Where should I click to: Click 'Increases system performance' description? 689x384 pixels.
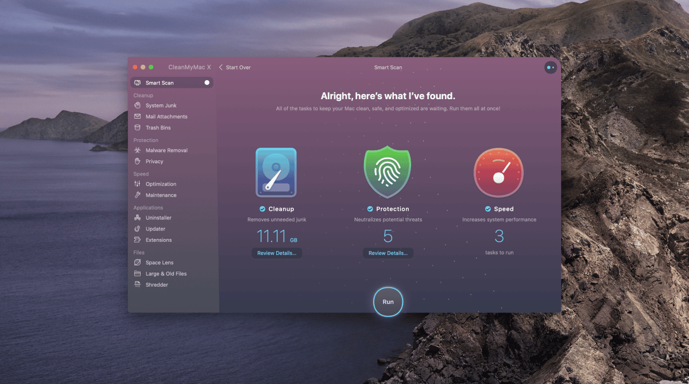pos(499,220)
